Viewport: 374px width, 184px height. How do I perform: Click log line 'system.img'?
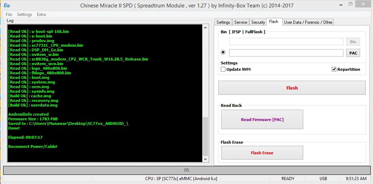coord(32,82)
